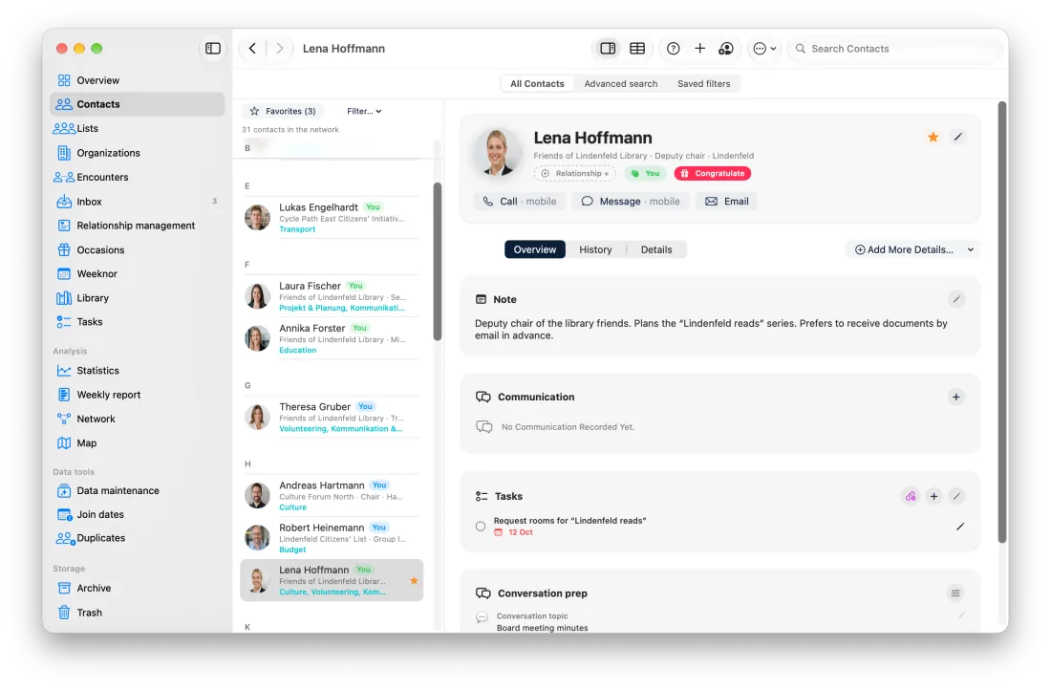The height and width of the screenshot is (689, 1051).
Task: Select the All Contacts tab
Action: coord(537,84)
